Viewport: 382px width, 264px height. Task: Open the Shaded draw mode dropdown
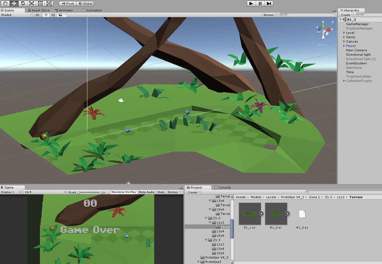(16, 15)
